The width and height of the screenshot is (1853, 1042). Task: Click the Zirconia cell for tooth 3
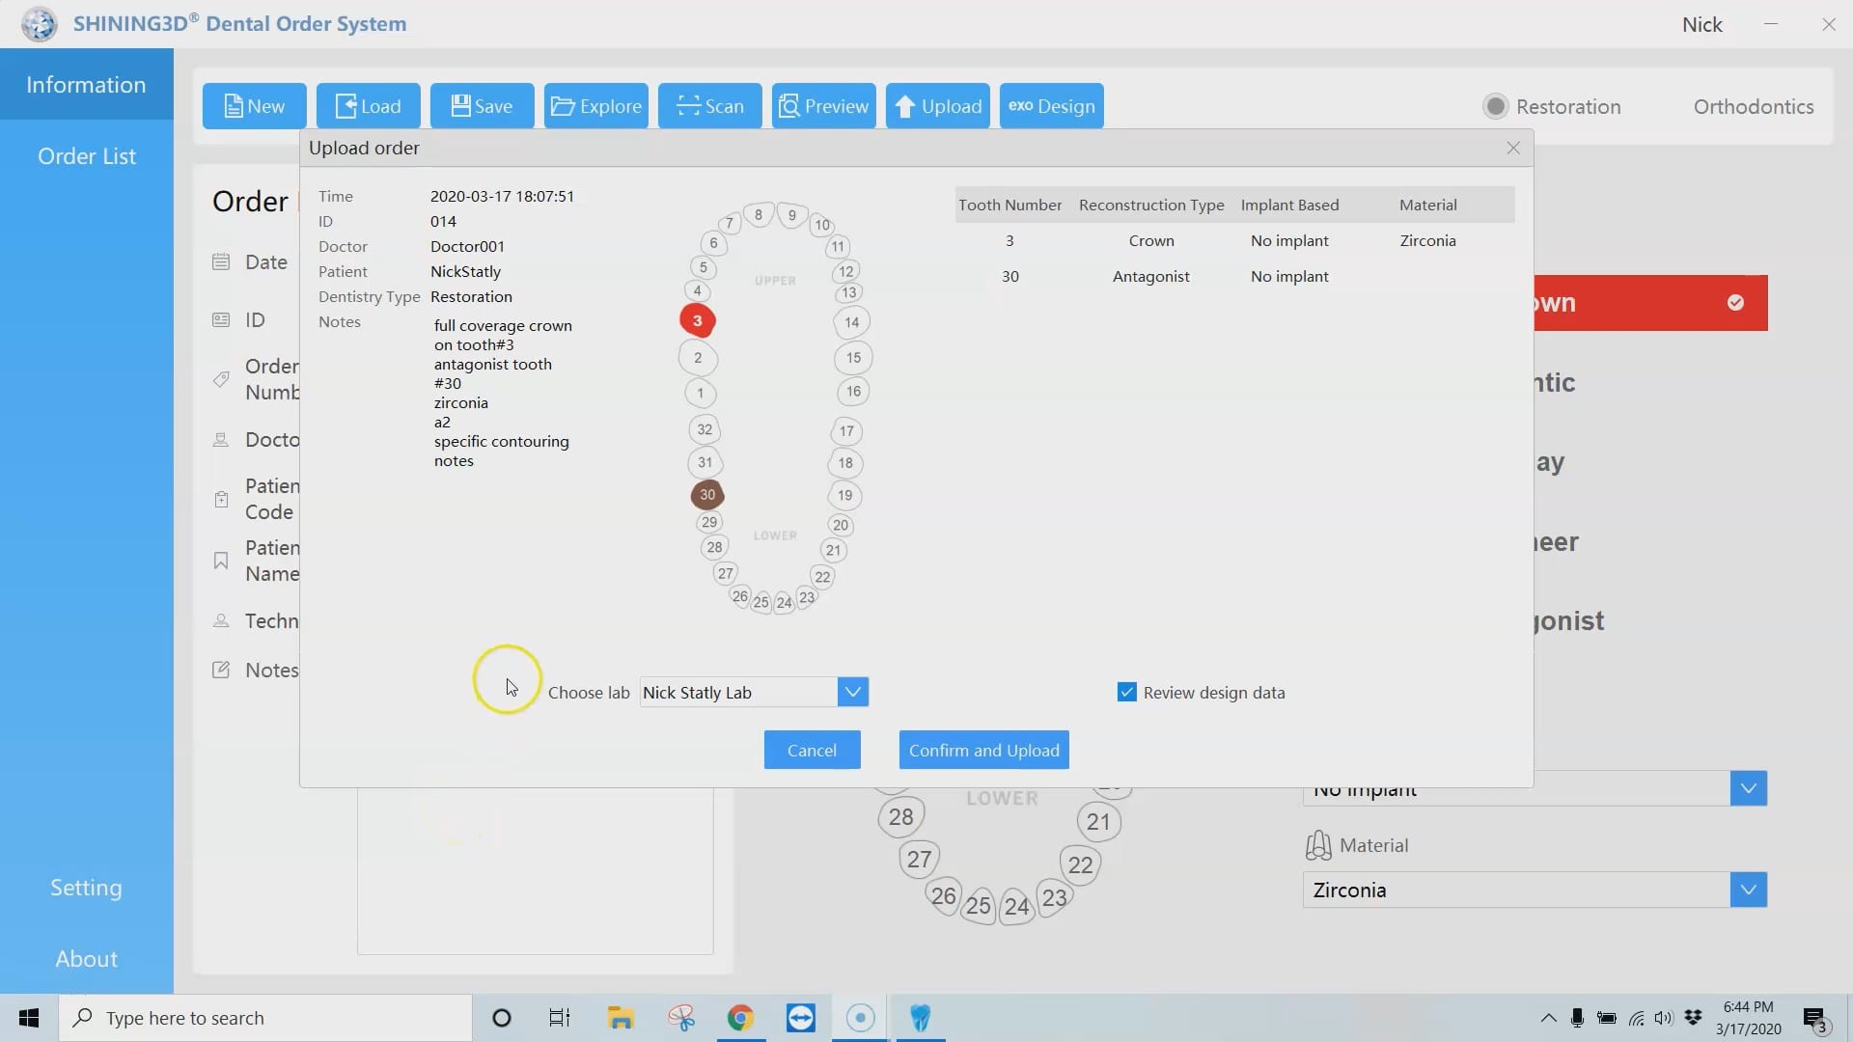tap(1427, 240)
